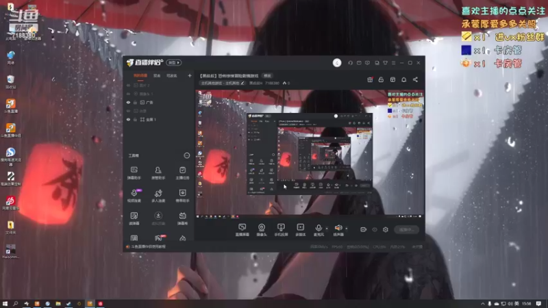Open the 弹幕秀 danmaku show tool
Image resolution: width=548 pixels, height=308 pixels.
[182, 218]
